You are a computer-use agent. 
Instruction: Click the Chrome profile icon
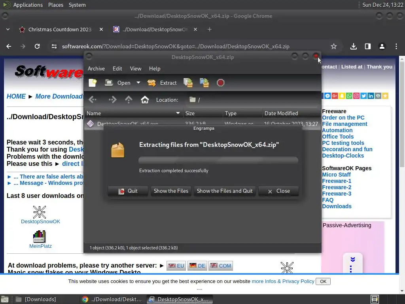click(382, 47)
